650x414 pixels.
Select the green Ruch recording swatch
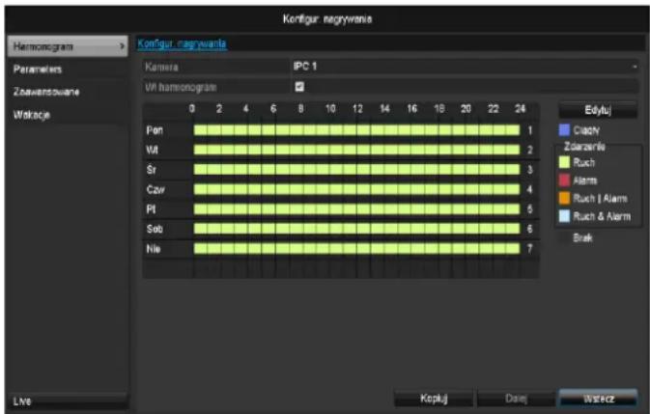564,162
